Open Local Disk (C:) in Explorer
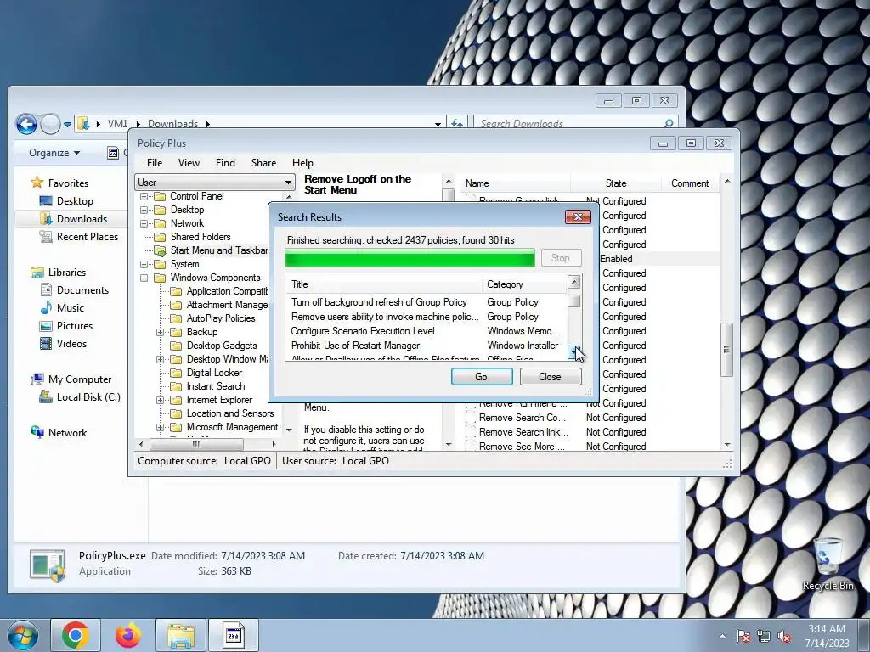 79,397
